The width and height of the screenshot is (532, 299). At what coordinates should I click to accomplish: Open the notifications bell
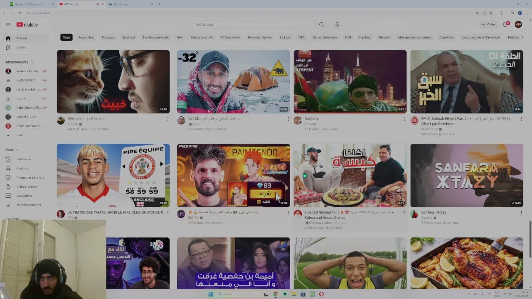click(x=506, y=25)
